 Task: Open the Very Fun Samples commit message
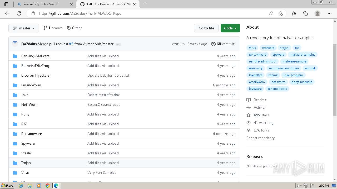pos(102,172)
